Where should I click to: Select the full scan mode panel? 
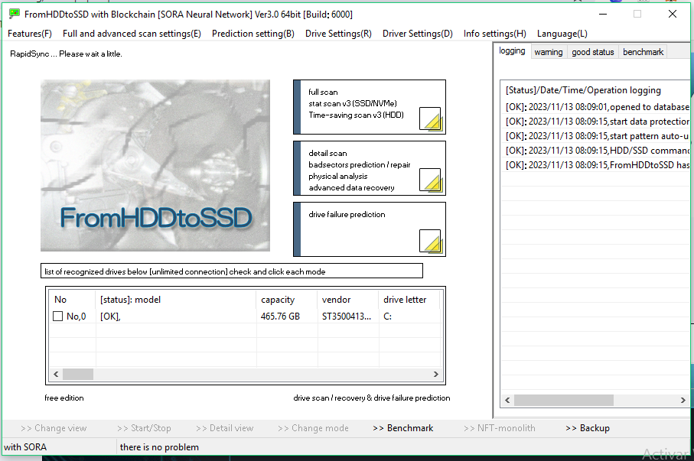(370, 107)
